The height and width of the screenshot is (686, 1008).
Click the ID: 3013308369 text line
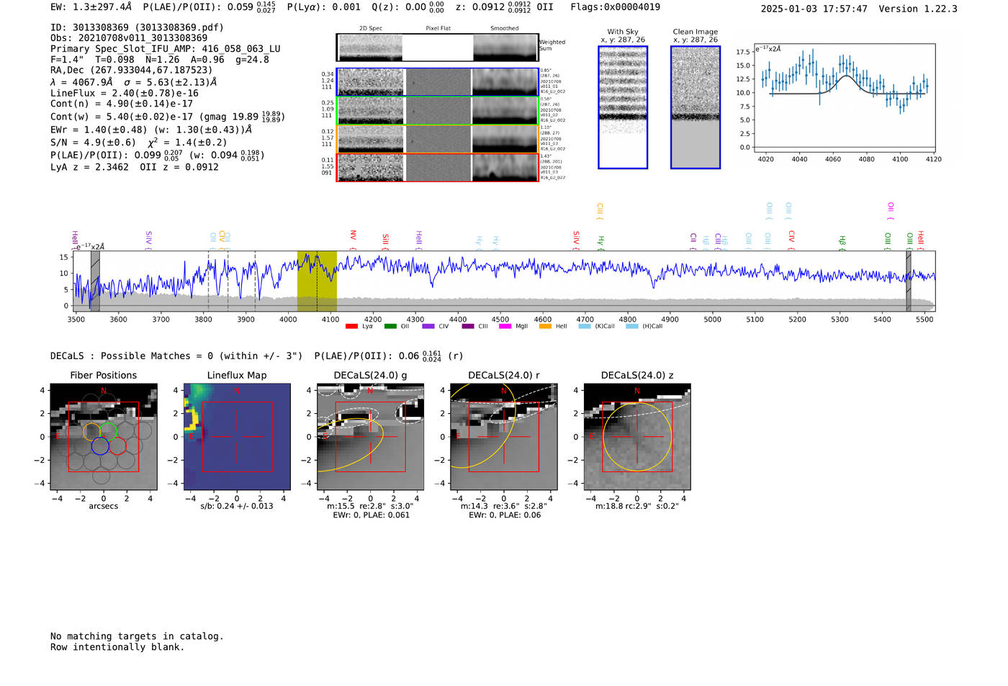click(137, 27)
